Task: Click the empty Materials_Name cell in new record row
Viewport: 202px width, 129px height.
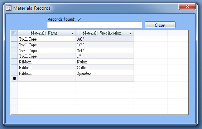Action: coord(47,79)
